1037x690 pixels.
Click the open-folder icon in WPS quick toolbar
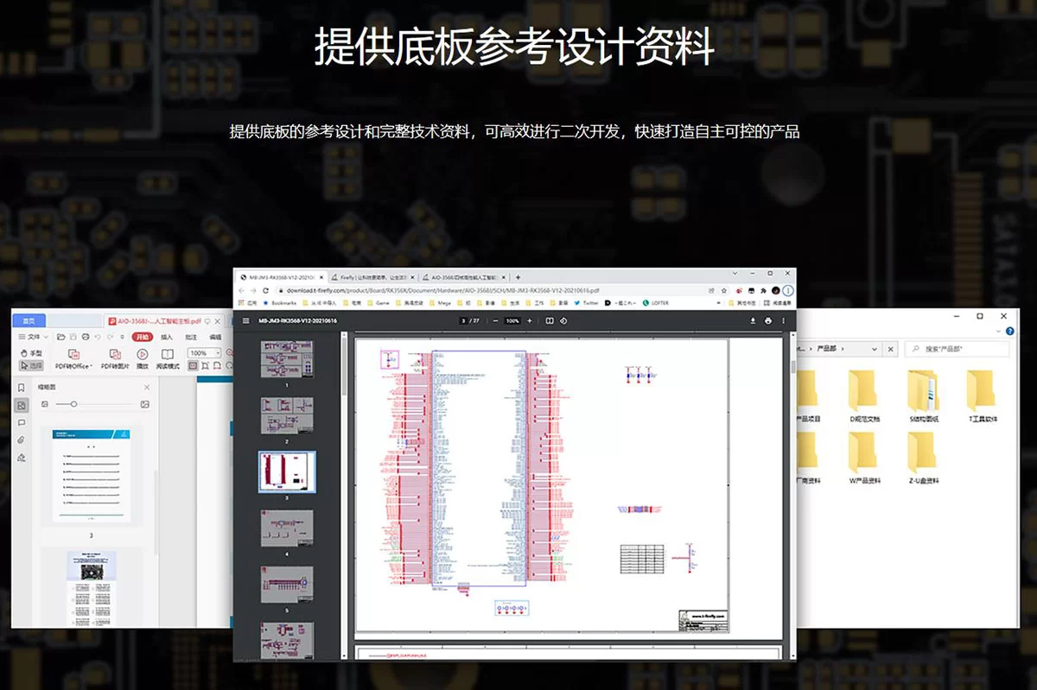(61, 337)
